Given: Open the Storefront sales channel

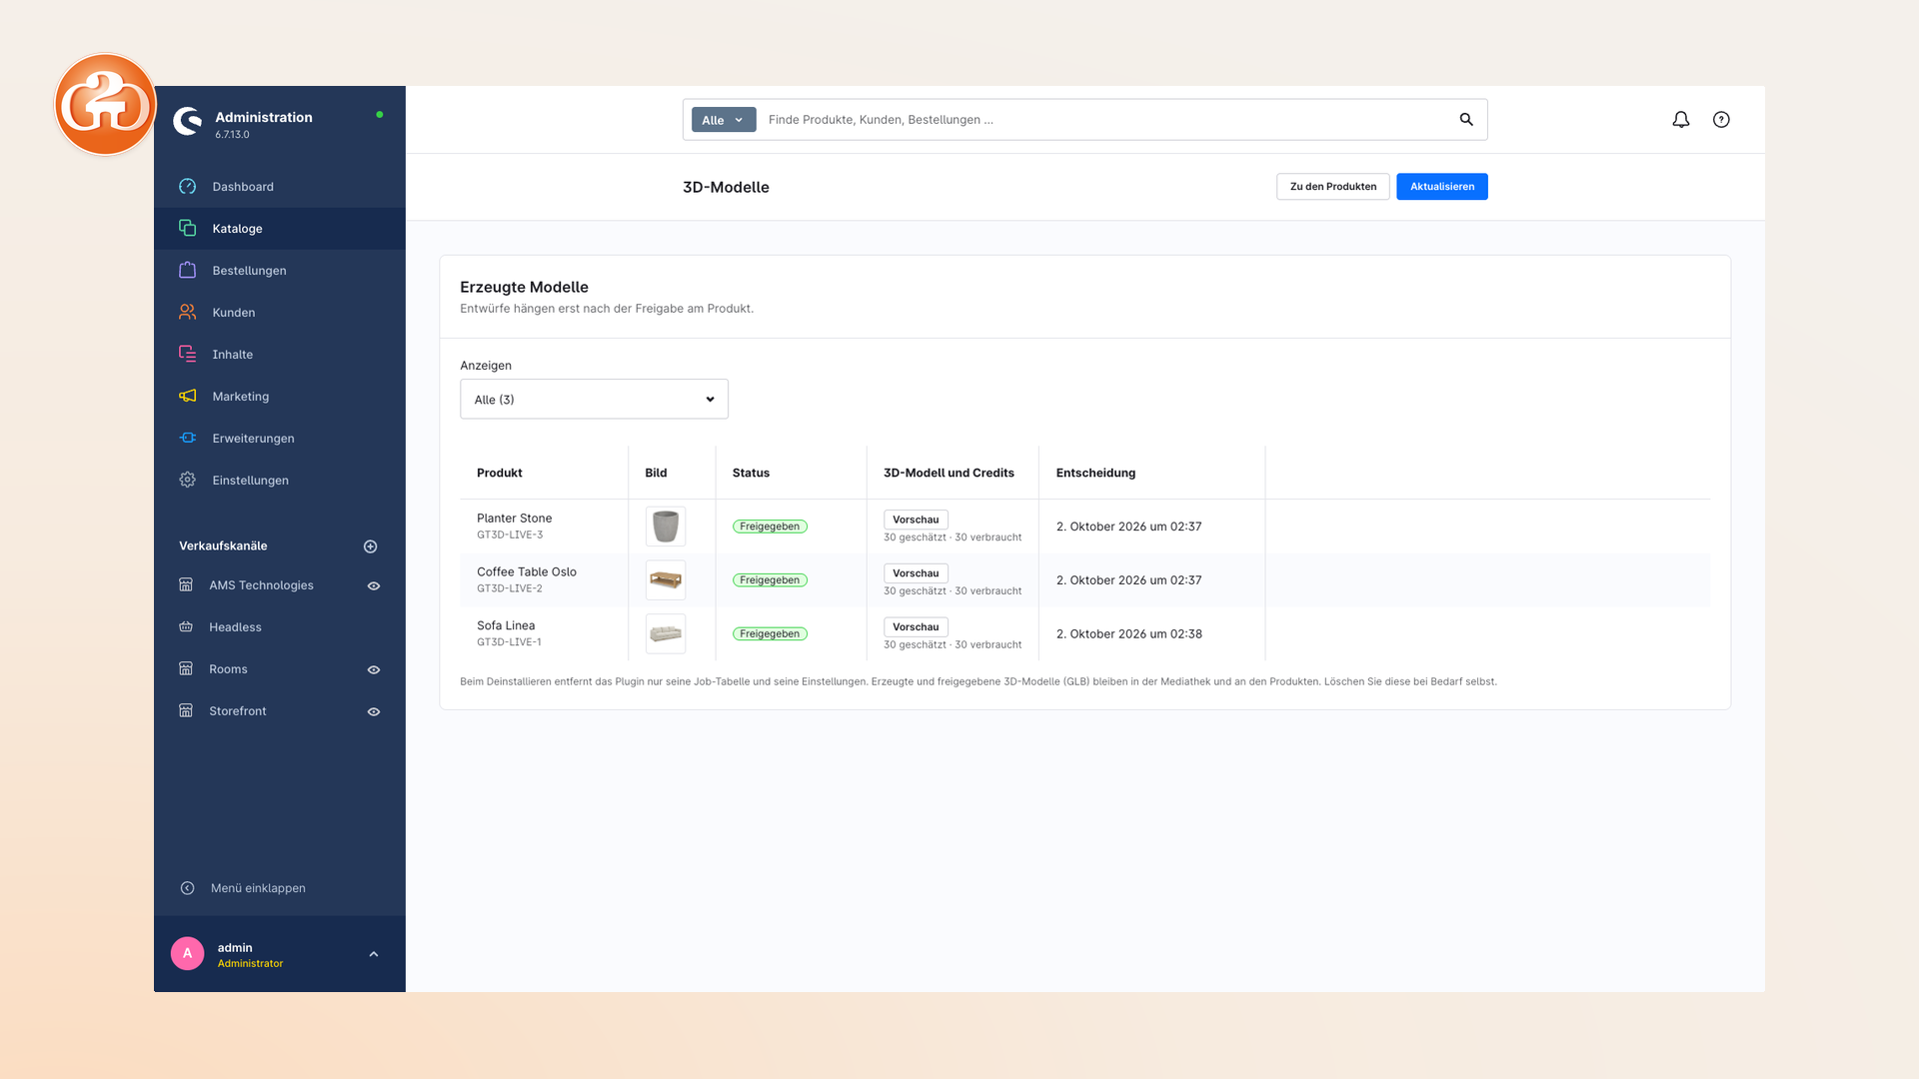Looking at the screenshot, I should 238,711.
